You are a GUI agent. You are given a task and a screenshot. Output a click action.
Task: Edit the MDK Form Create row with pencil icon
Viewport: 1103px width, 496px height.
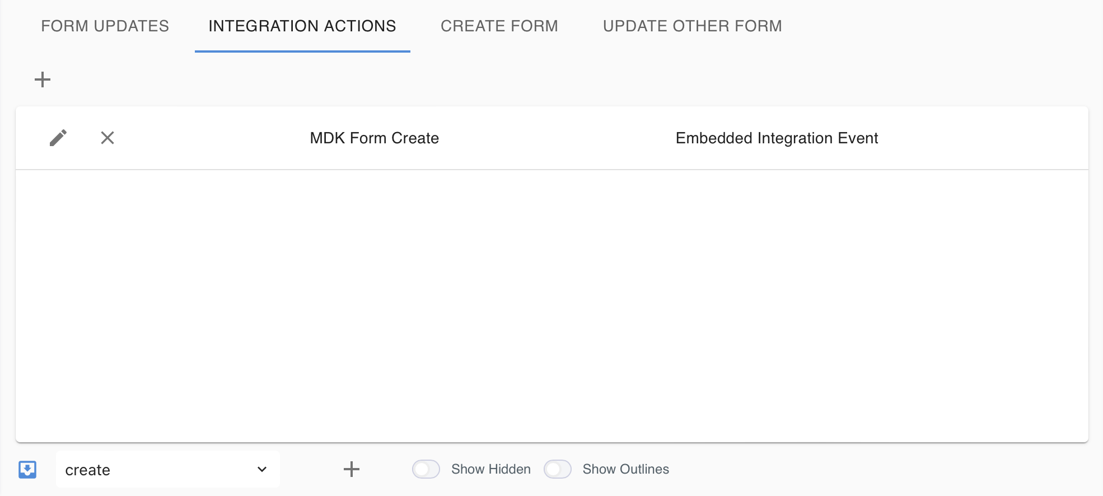[58, 138]
